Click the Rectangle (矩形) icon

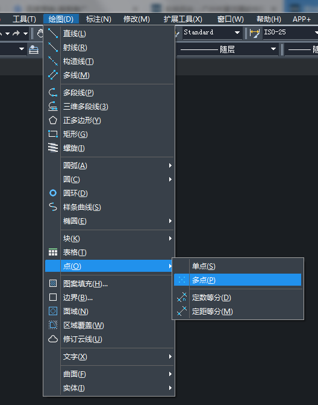(x=53, y=134)
